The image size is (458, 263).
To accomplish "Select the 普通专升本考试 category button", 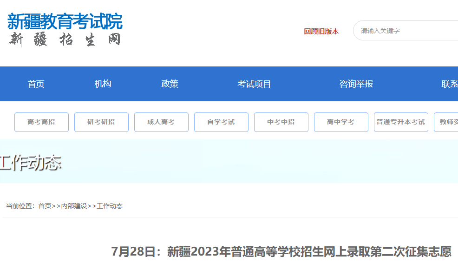I will pyautogui.click(x=401, y=122).
